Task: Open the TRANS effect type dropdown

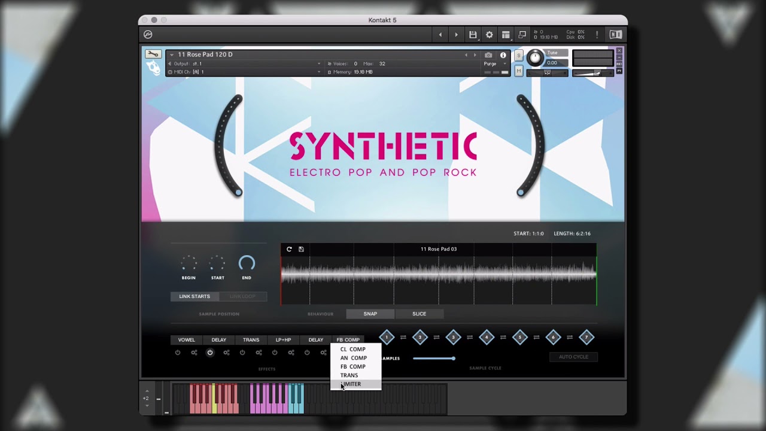Action: click(251, 339)
